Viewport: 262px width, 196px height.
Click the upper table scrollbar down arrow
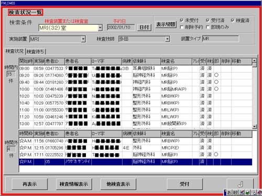click(255, 126)
